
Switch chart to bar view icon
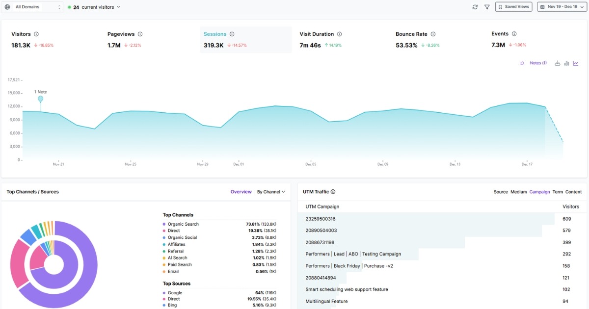(566, 63)
